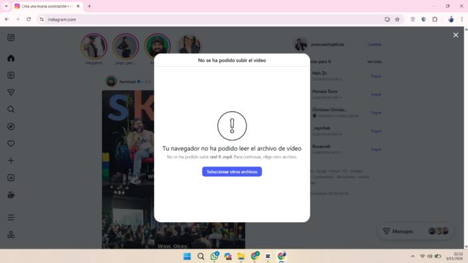Open the third story with bearded man

[x=157, y=46]
